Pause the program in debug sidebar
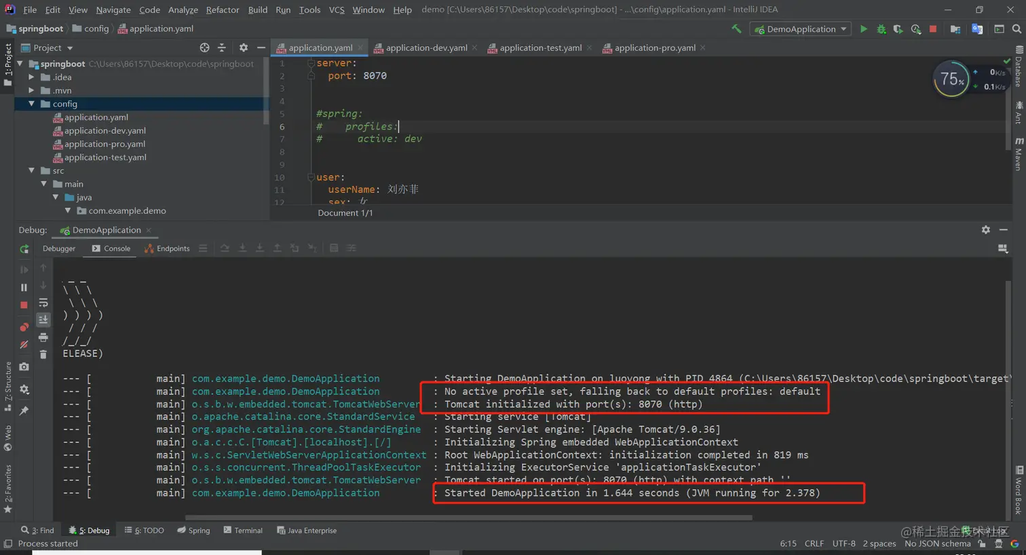The width and height of the screenshot is (1026, 555). pyautogui.click(x=24, y=288)
